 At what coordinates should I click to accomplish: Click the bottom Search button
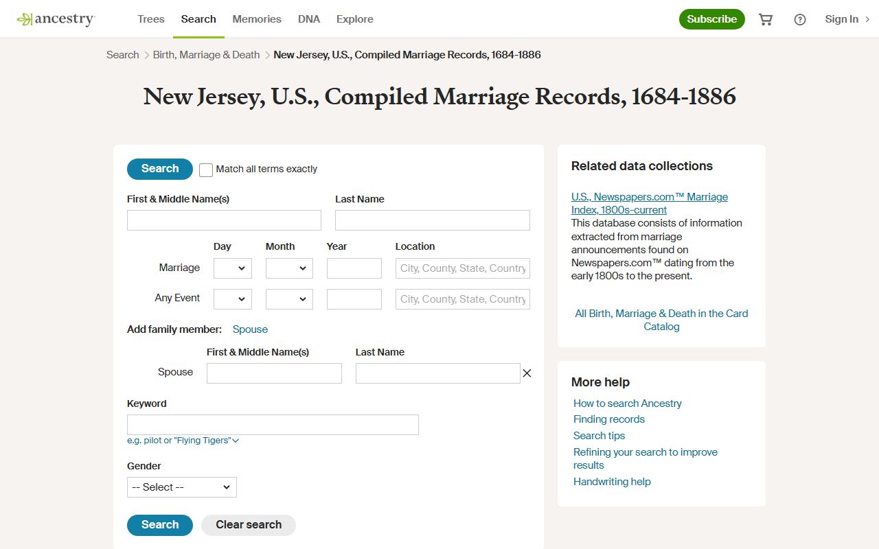[160, 525]
